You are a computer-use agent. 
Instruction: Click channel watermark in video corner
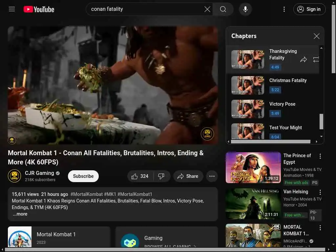pyautogui.click(x=207, y=134)
